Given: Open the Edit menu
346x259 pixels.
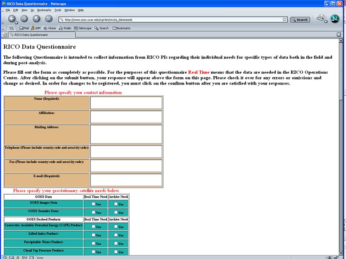Looking at the screenshot, I should (x=15, y=10).
